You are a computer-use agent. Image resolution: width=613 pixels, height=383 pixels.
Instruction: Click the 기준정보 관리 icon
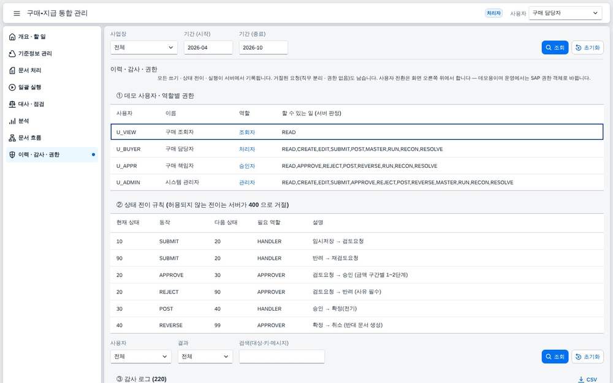12,53
